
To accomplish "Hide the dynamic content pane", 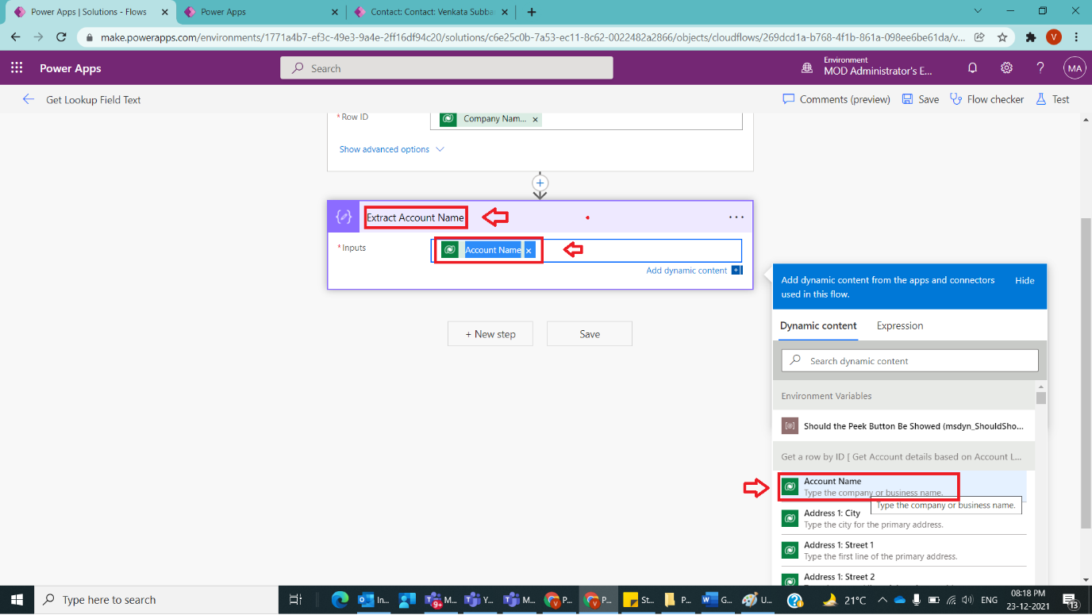I will (x=1025, y=280).
